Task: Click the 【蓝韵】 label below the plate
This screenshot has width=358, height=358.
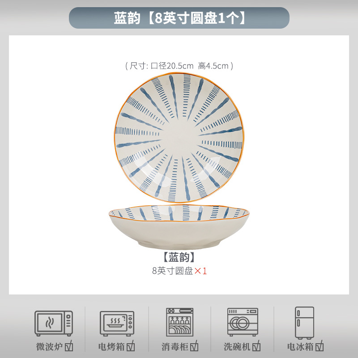Action: pyautogui.click(x=179, y=257)
